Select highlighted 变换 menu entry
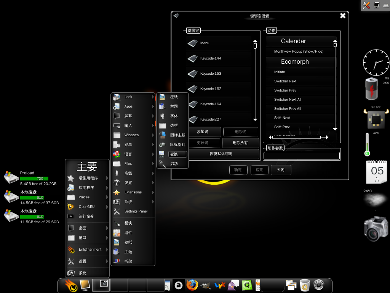The width and height of the screenshot is (390, 293). click(173, 154)
